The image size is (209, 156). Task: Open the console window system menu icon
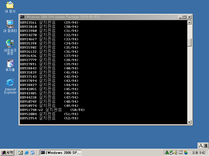(x=22, y=17)
